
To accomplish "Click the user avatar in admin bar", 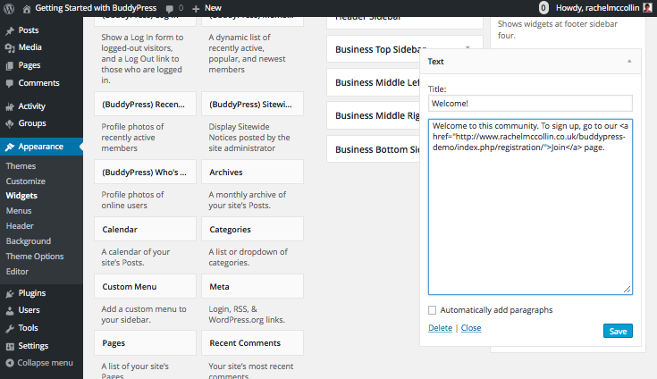I will 647,7.
